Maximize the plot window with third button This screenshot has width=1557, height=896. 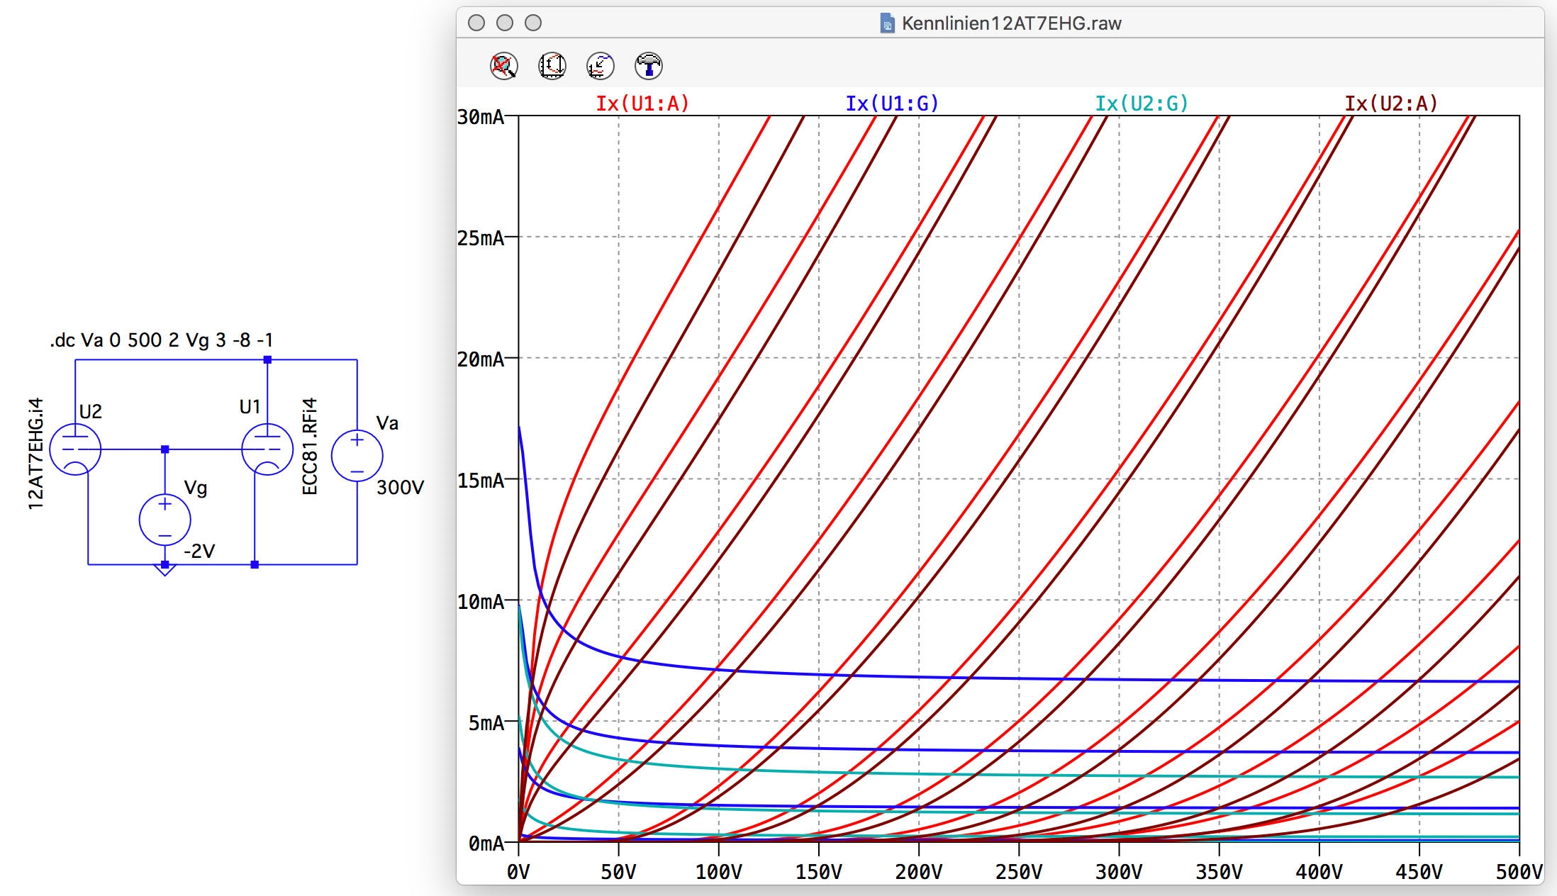533,23
